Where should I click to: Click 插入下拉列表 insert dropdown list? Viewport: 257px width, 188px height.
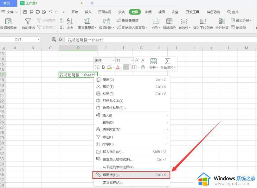203,24
